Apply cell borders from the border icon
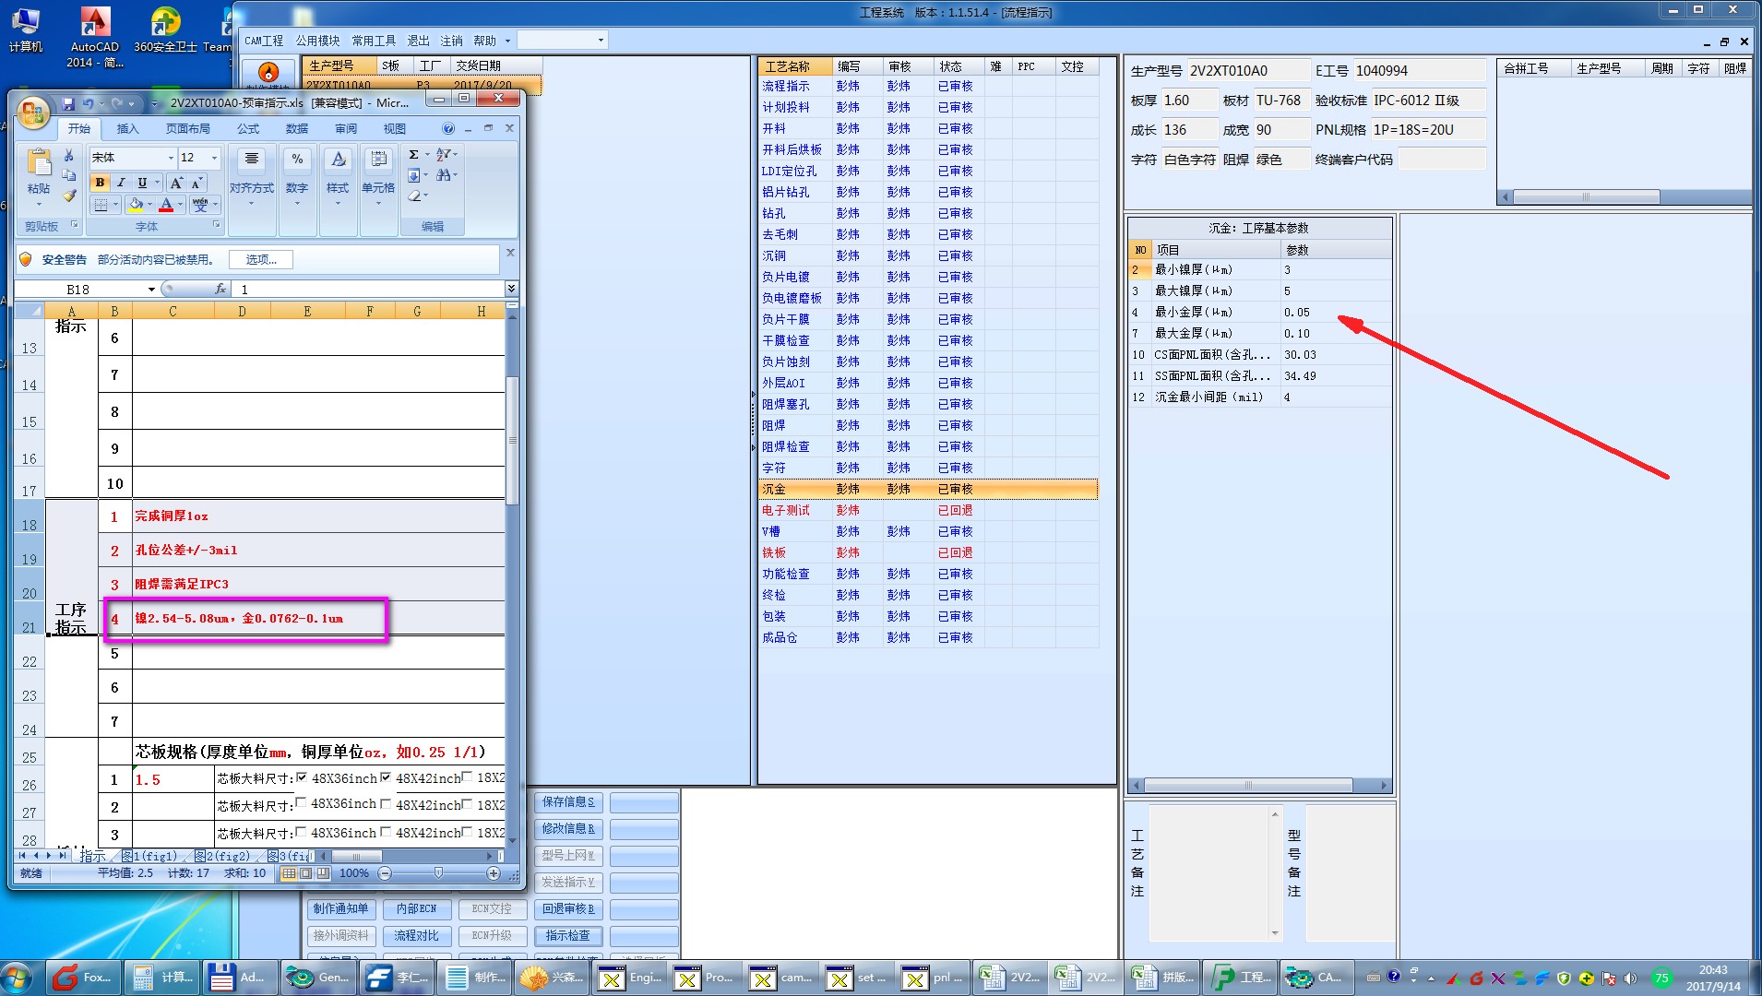Screen dimensions: 1762x996 coord(101,205)
